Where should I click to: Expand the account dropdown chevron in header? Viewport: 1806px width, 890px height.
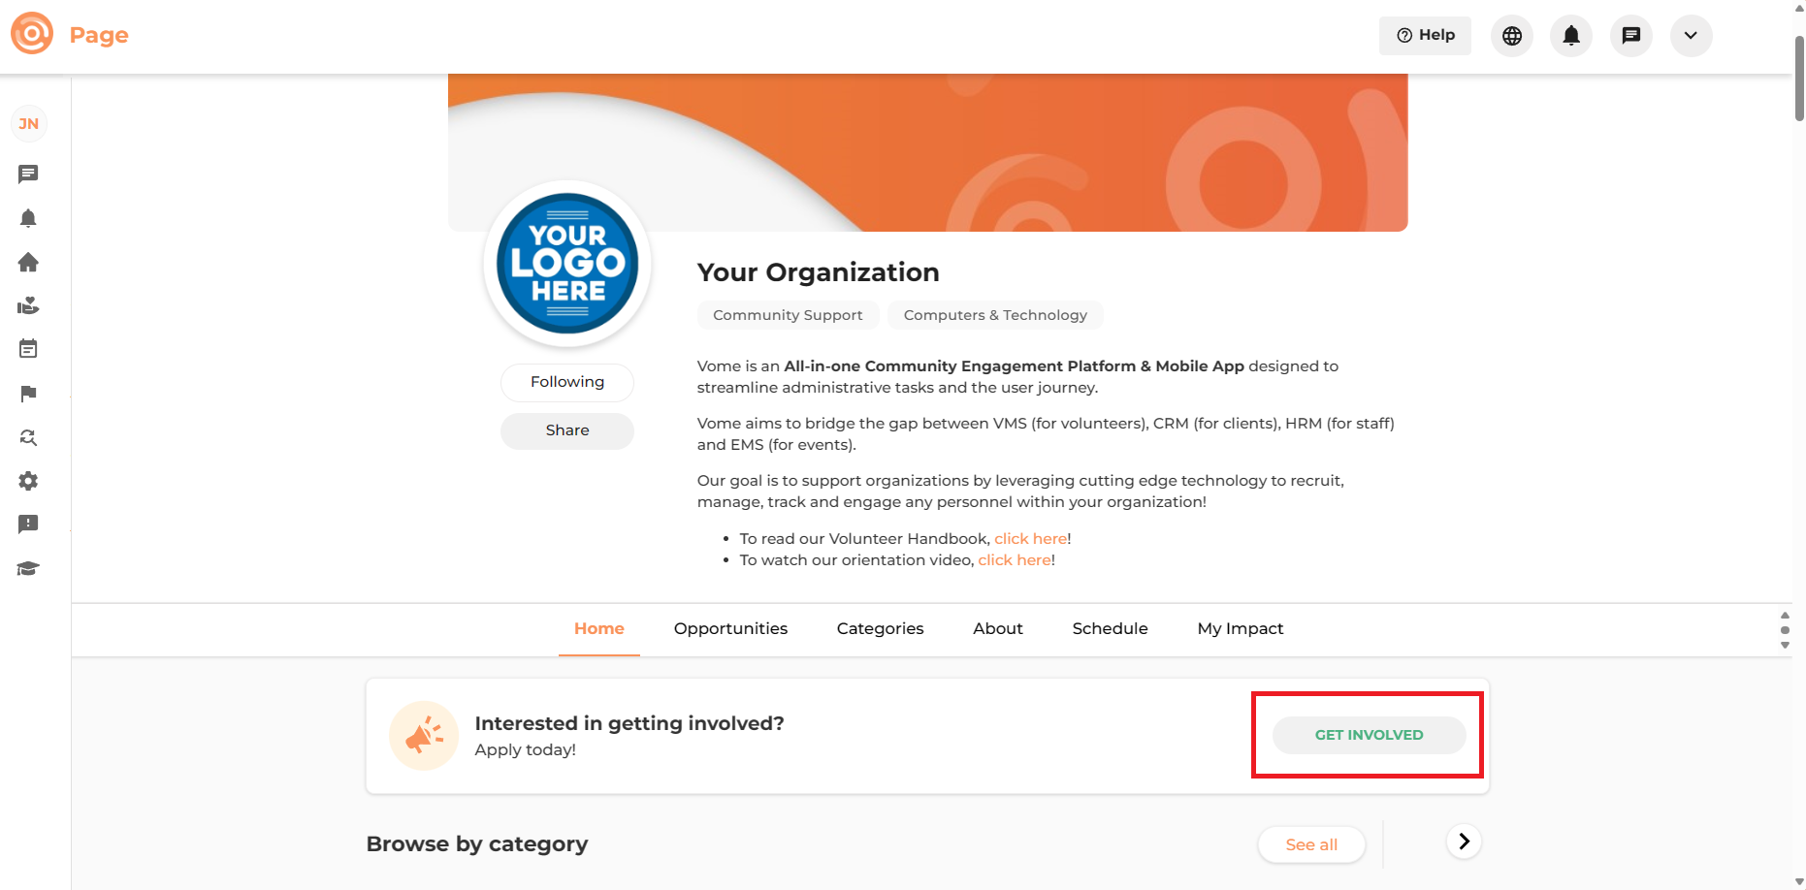pyautogui.click(x=1691, y=36)
